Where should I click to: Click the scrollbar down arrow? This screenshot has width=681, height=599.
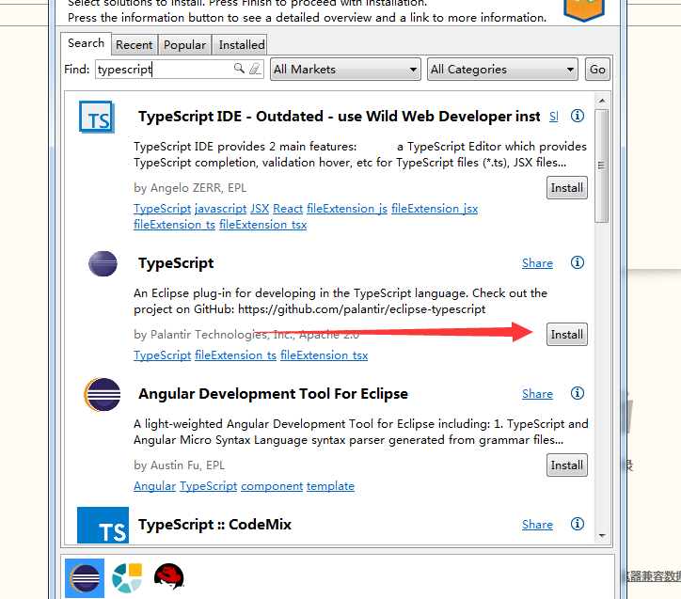point(602,536)
